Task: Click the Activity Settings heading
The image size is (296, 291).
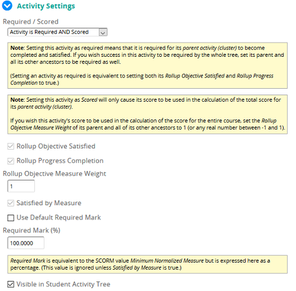Action: (x=46, y=6)
